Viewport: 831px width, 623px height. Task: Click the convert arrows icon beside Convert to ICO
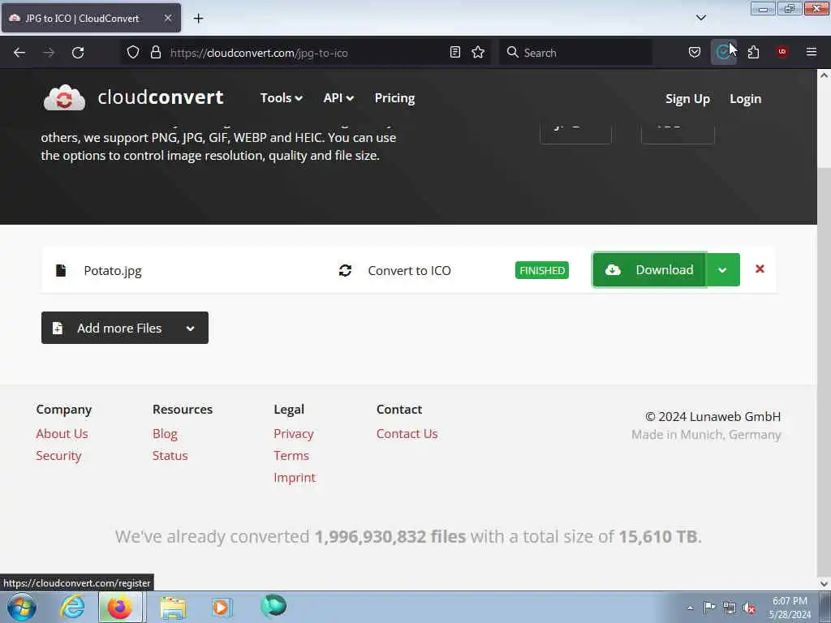coord(345,270)
